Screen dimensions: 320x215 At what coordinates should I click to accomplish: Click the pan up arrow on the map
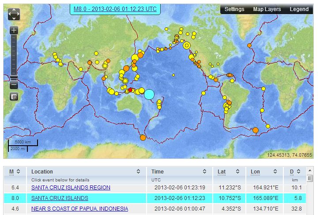point(14,11)
